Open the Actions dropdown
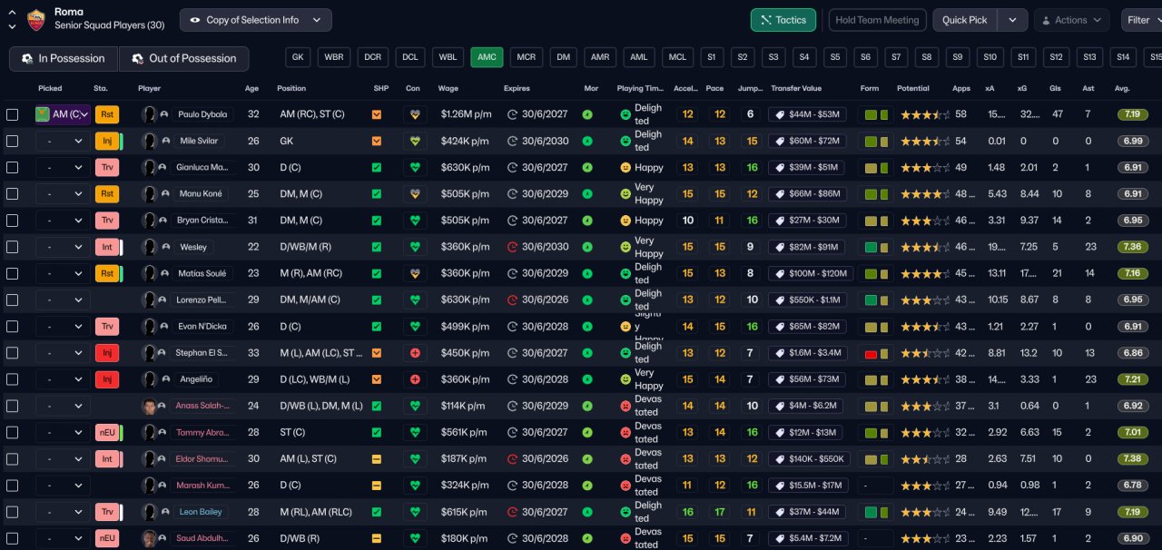 tap(1071, 20)
